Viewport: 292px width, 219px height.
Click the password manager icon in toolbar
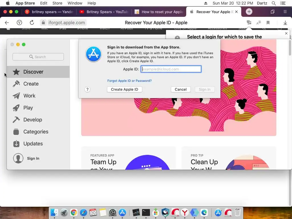(x=249, y=23)
